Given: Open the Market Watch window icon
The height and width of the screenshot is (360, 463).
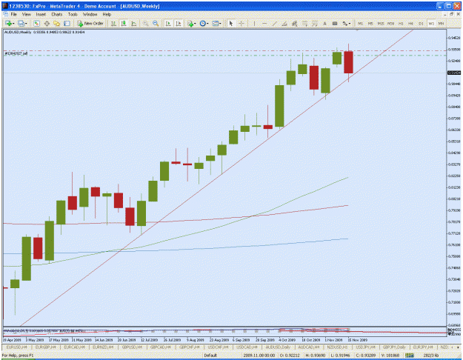Looking at the screenshot, I should point(36,23).
